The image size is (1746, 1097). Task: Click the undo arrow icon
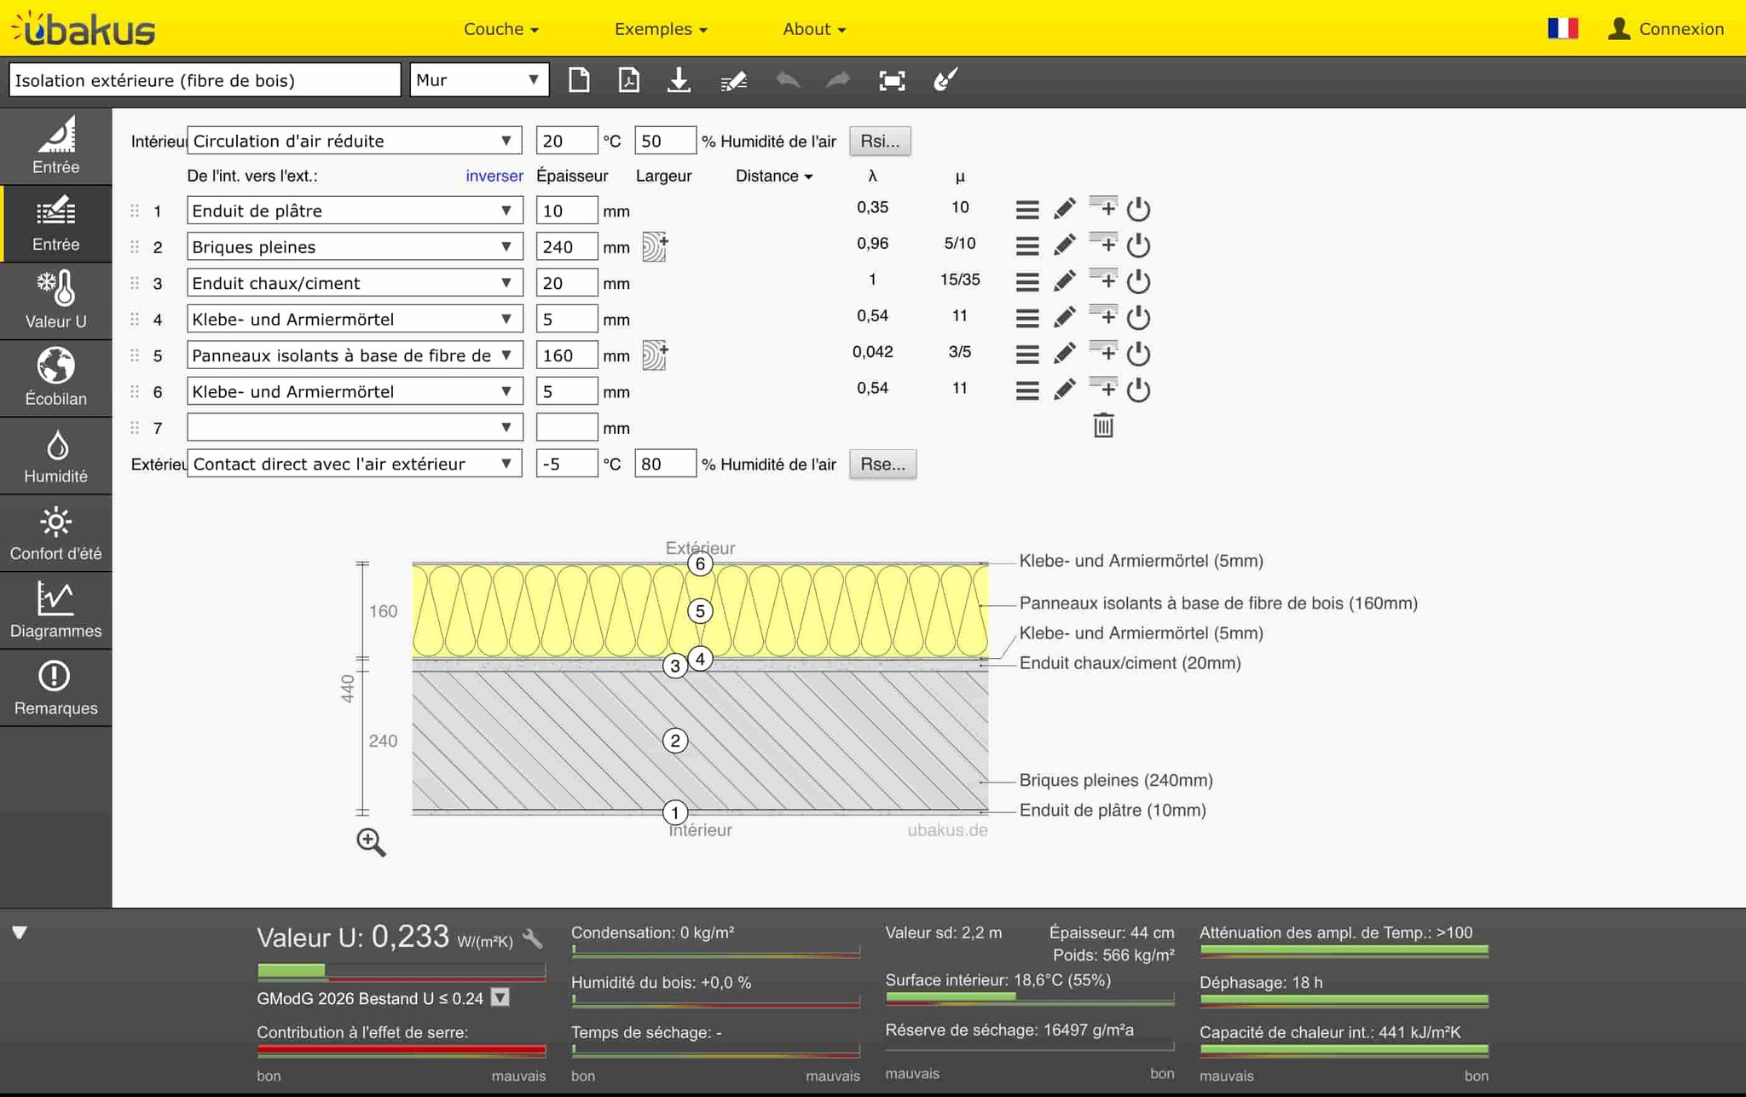788,80
